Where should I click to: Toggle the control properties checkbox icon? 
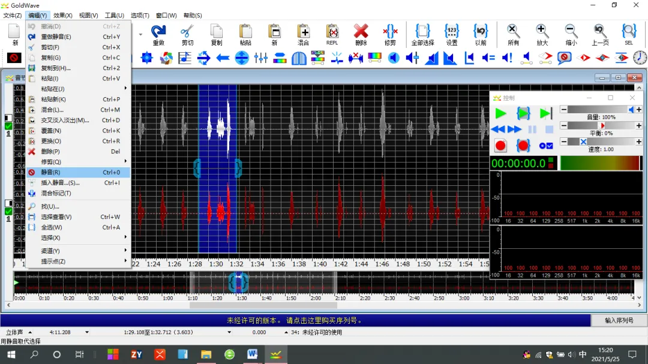coord(546,146)
